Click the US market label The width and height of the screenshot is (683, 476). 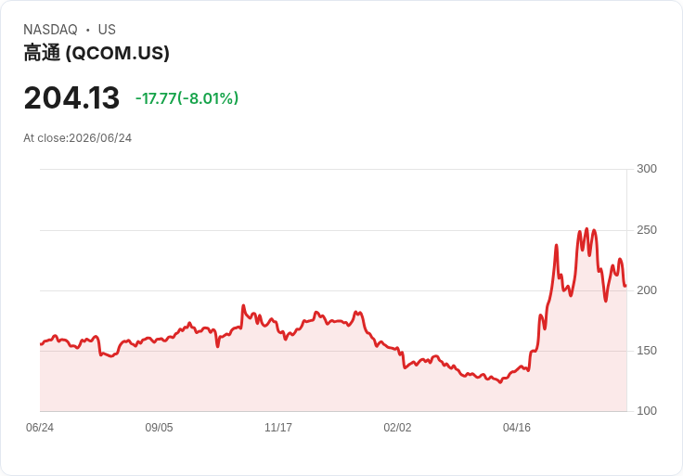tap(107, 30)
